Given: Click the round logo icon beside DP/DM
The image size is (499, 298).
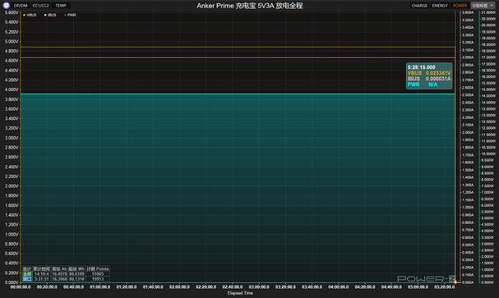Looking at the screenshot, I should tap(6, 6).
